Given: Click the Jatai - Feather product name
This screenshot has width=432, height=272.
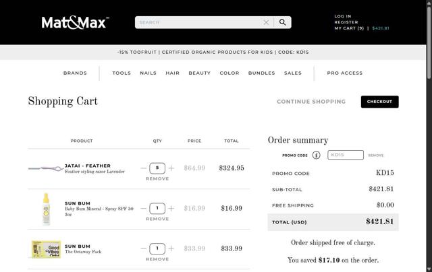Looking at the screenshot, I should (88, 166).
